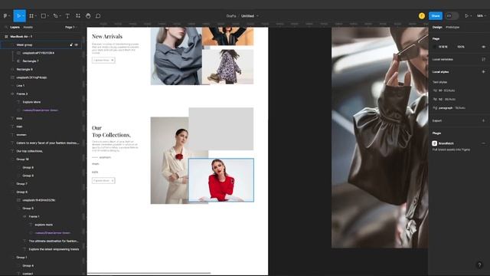The height and width of the screenshot is (276, 490).
Task: Click the page background opacity value
Action: pos(461,47)
